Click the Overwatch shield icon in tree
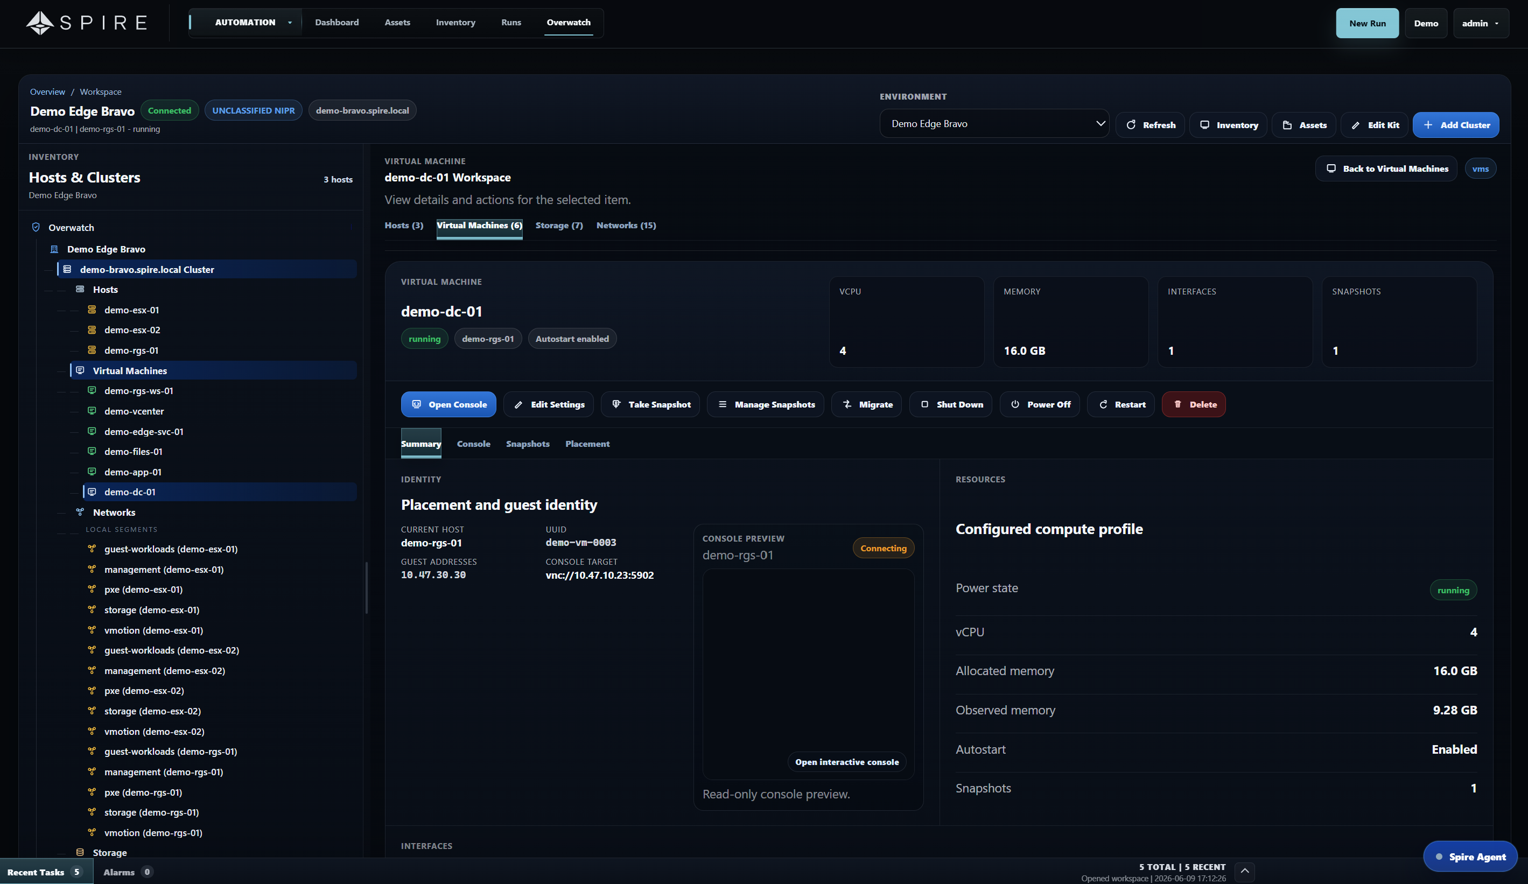This screenshot has width=1528, height=884. click(36, 227)
